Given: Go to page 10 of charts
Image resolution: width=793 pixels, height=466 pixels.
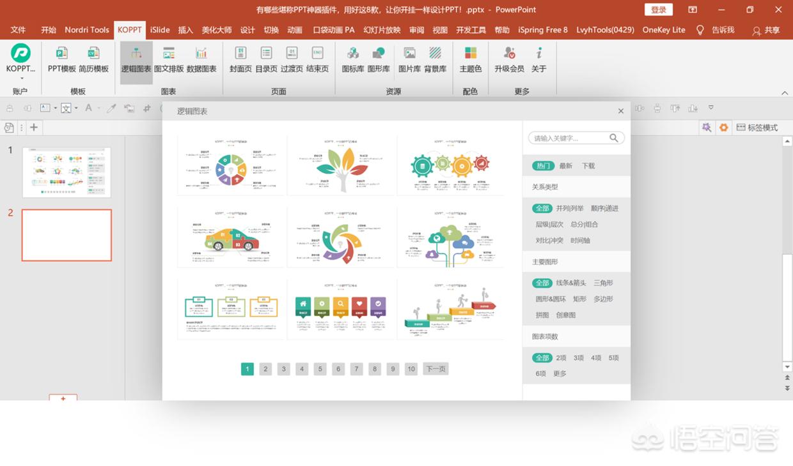Looking at the screenshot, I should [x=411, y=369].
